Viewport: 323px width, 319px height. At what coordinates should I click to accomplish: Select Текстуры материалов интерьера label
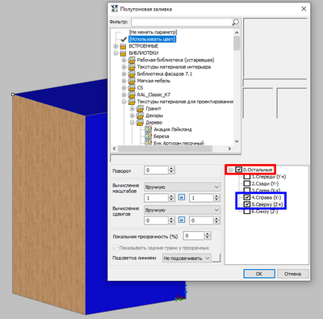(174, 67)
